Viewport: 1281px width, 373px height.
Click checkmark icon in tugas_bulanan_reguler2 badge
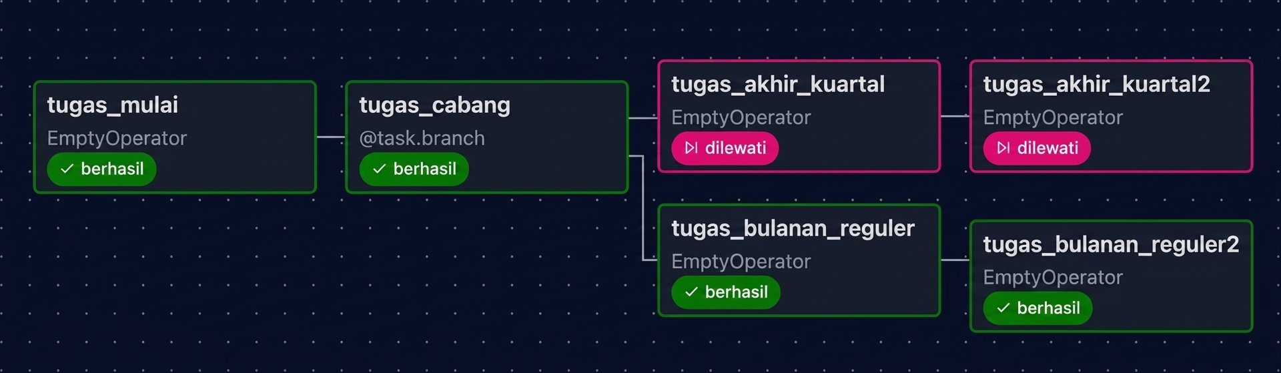click(1003, 308)
